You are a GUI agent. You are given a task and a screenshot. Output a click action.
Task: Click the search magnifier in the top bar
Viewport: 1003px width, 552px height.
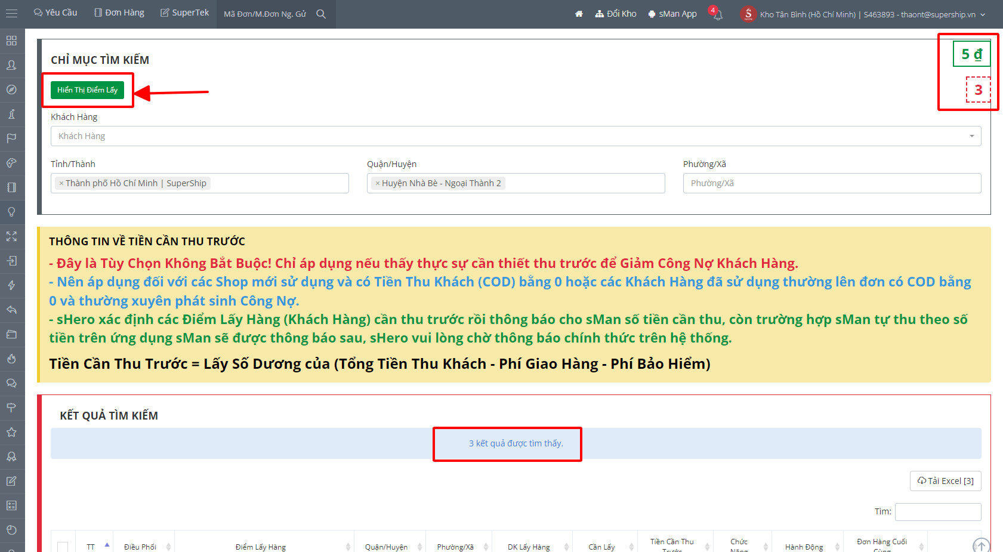(321, 14)
